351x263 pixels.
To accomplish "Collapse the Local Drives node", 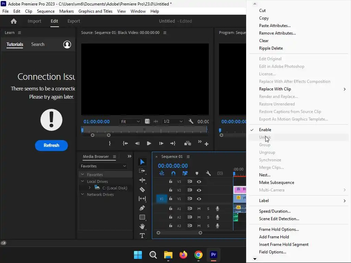I will (82, 181).
